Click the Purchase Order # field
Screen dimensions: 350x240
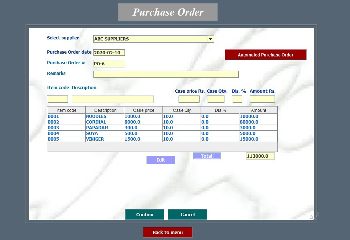(x=109, y=64)
